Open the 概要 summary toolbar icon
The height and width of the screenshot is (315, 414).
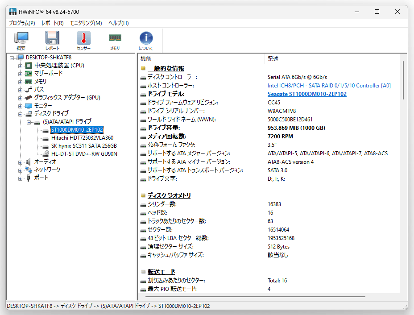point(21,41)
